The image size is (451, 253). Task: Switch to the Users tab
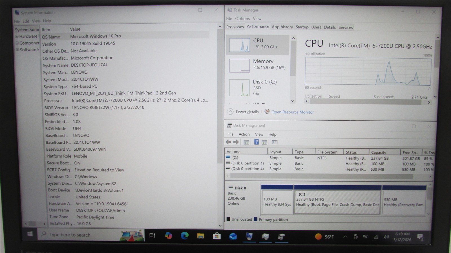point(316,27)
